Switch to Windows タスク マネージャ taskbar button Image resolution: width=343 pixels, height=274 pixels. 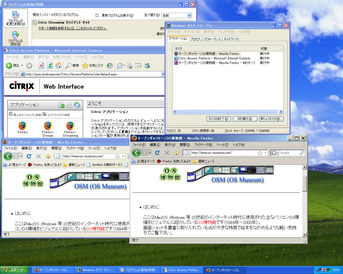click(x=95, y=270)
